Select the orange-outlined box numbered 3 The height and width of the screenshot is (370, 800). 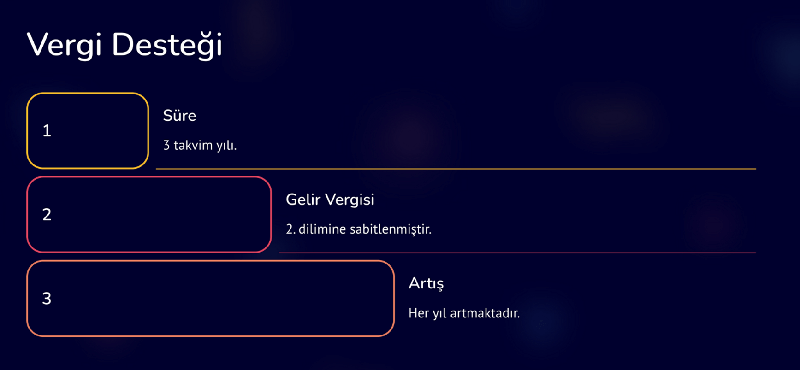tap(210, 299)
